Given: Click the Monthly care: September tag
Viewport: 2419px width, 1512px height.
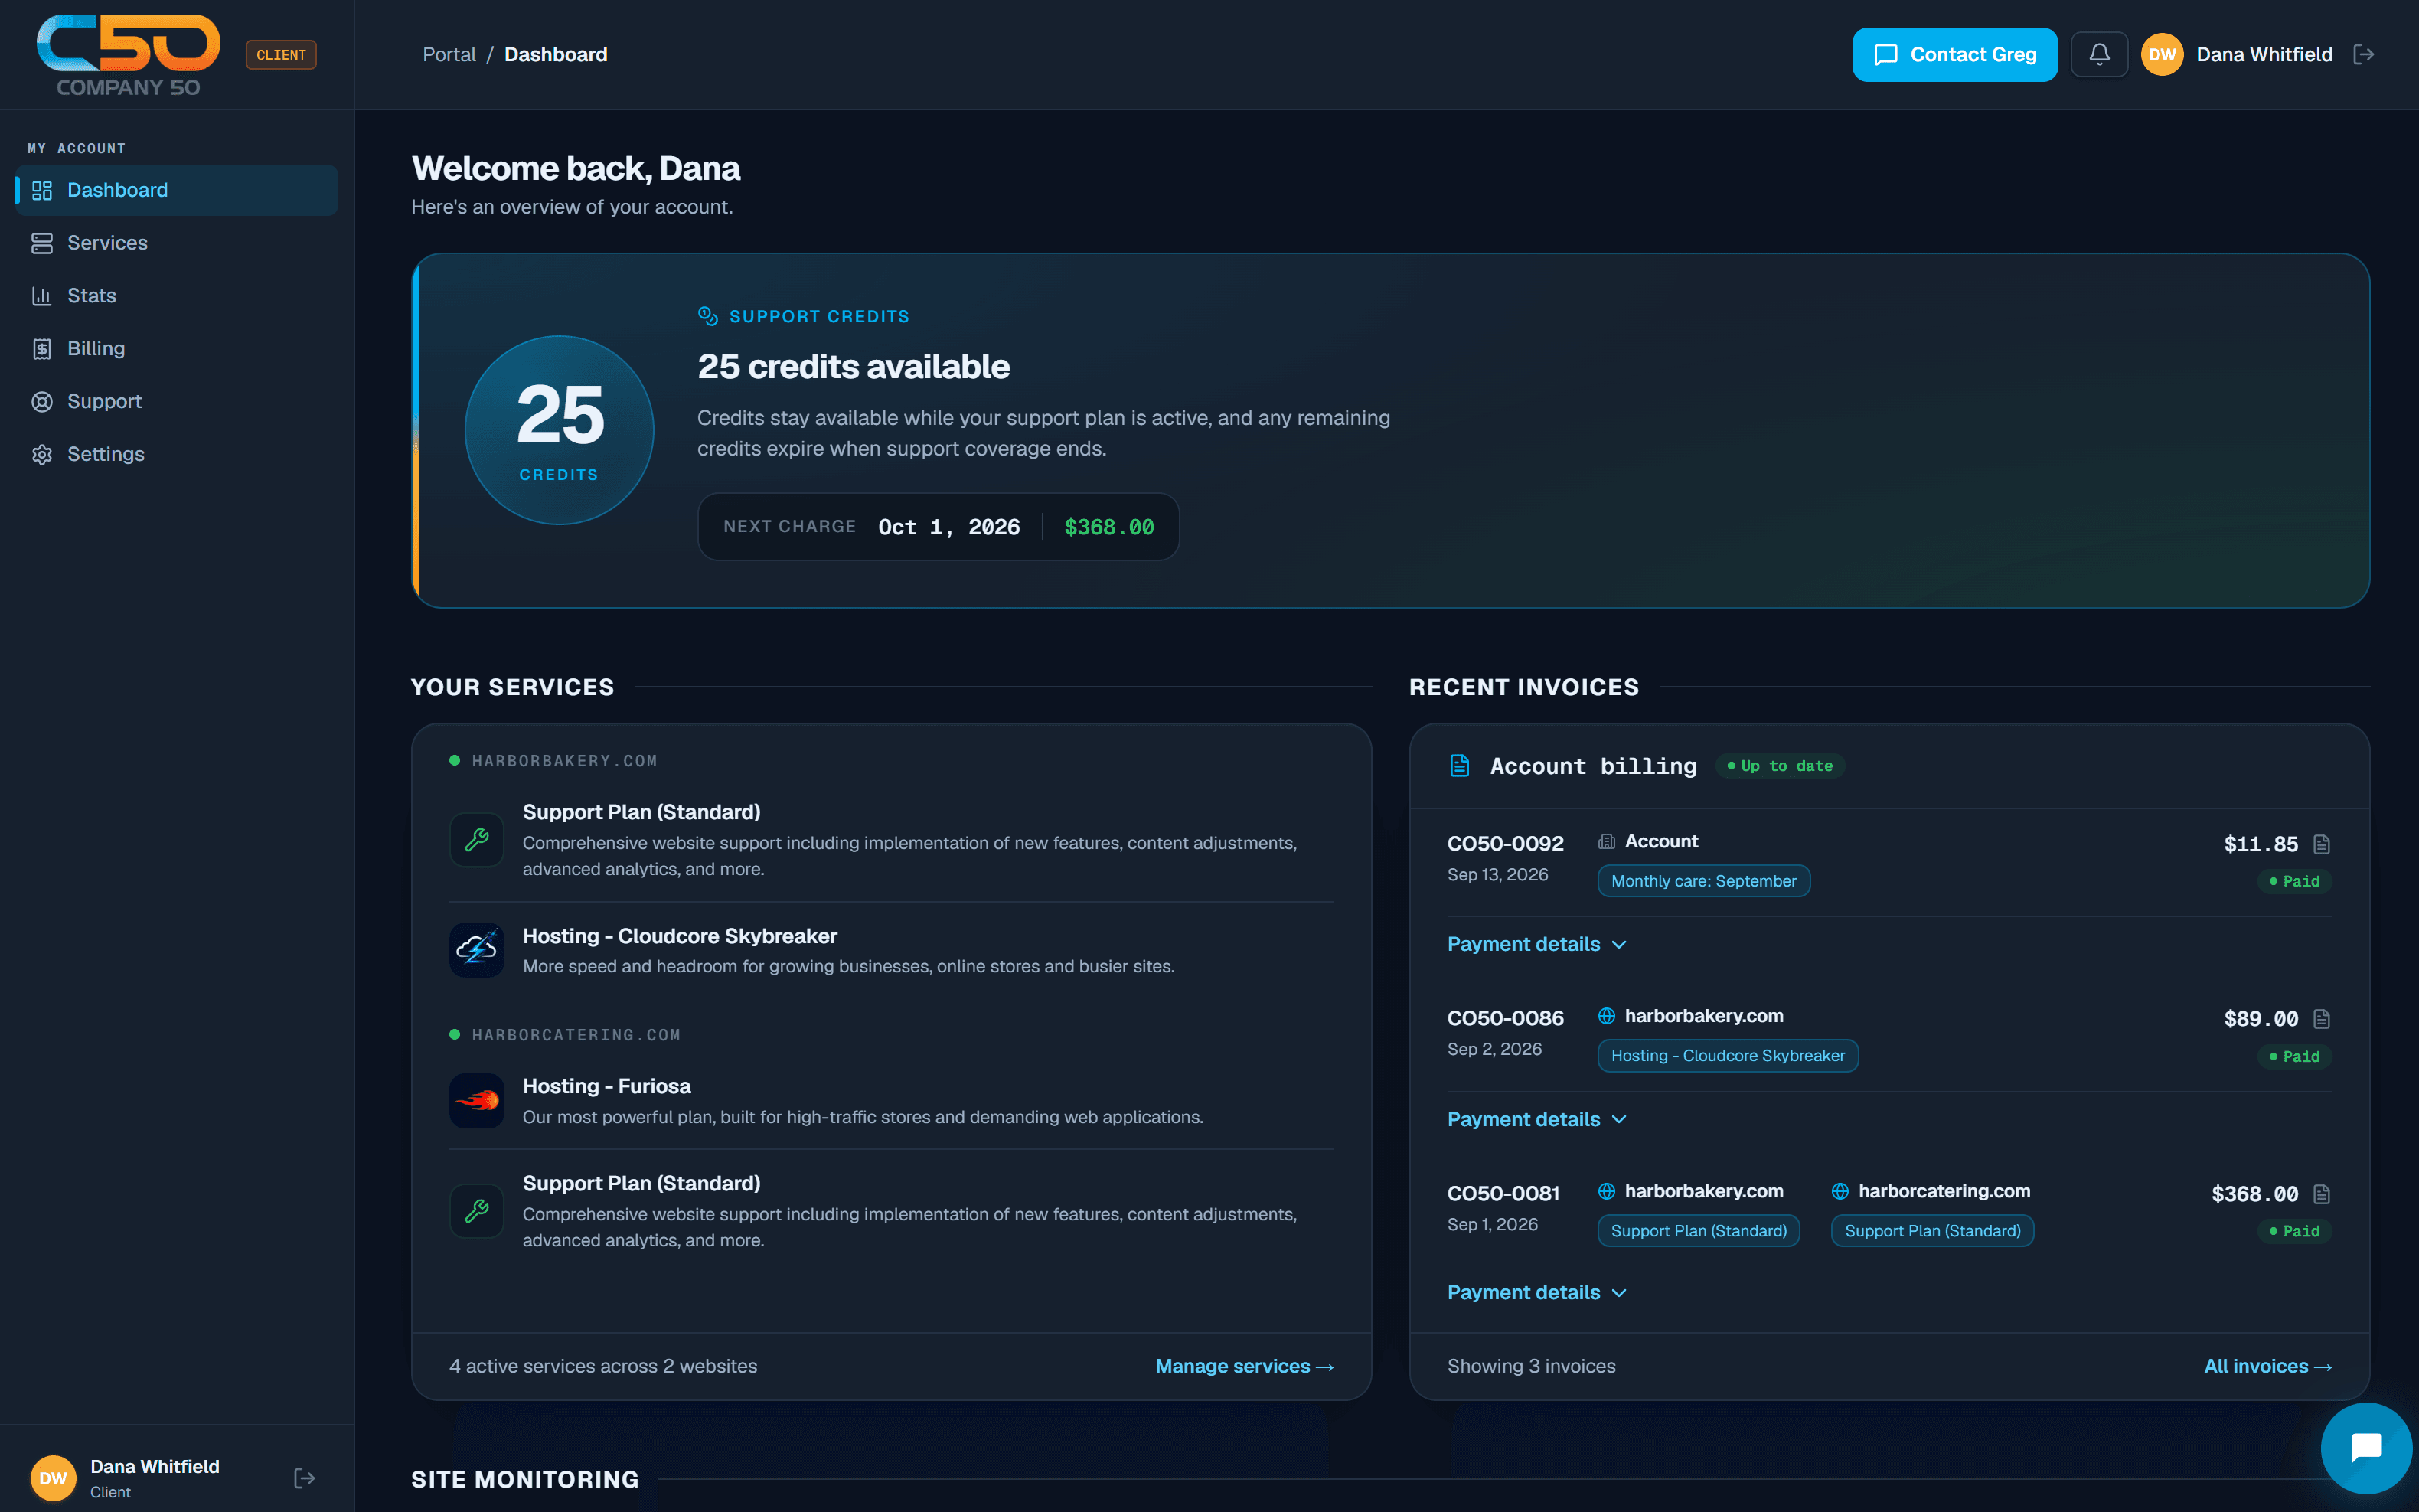Looking at the screenshot, I should [x=1703, y=881].
